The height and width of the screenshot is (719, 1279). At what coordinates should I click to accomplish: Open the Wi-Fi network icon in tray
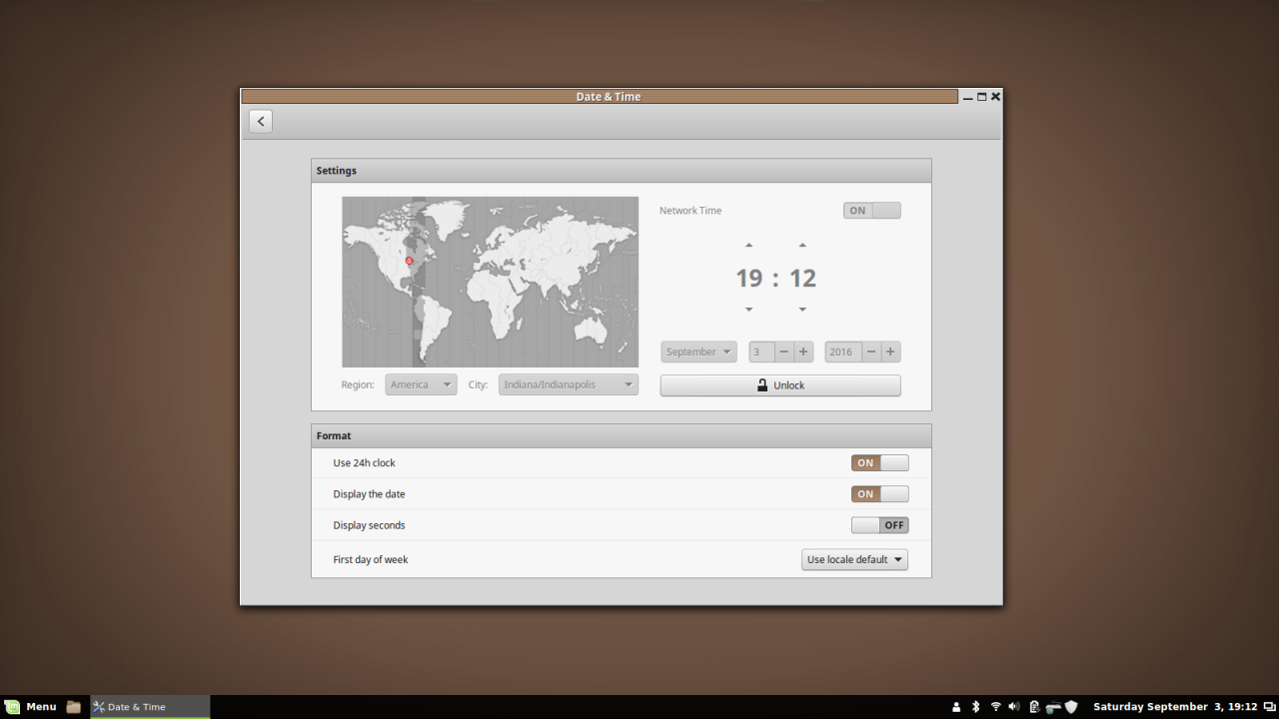point(995,707)
